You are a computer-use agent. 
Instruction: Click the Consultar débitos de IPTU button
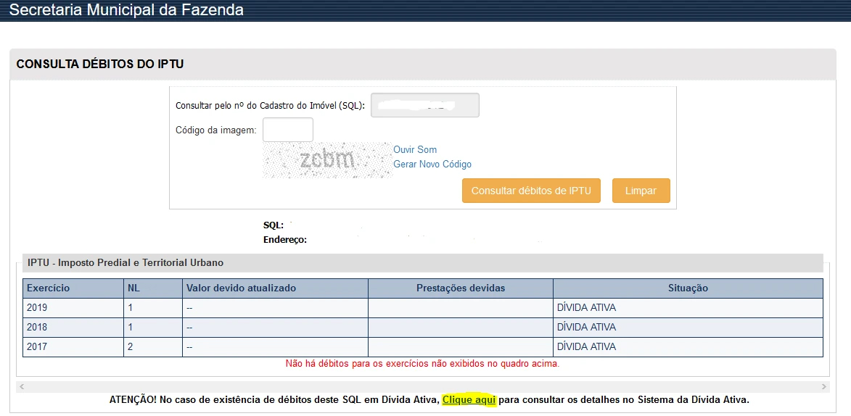(531, 191)
